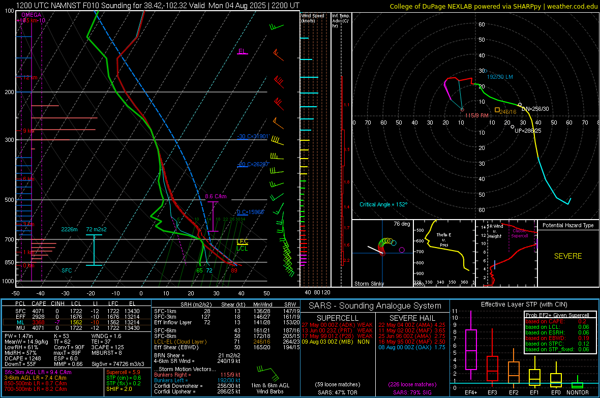The image size is (600, 398).
Task: Click the red "Supercell = 5.9" value
Action: [x=123, y=373]
